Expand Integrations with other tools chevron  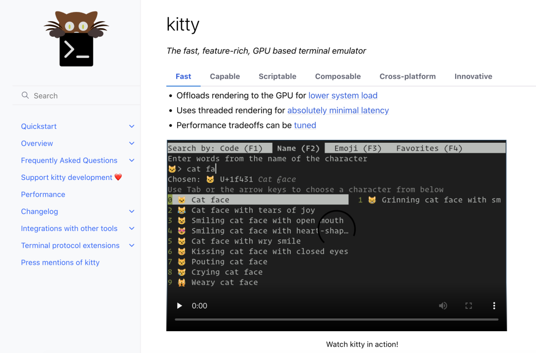(x=132, y=229)
